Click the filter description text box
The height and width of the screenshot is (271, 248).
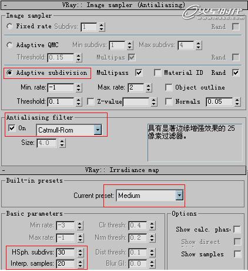pyautogui.click(x=195, y=143)
